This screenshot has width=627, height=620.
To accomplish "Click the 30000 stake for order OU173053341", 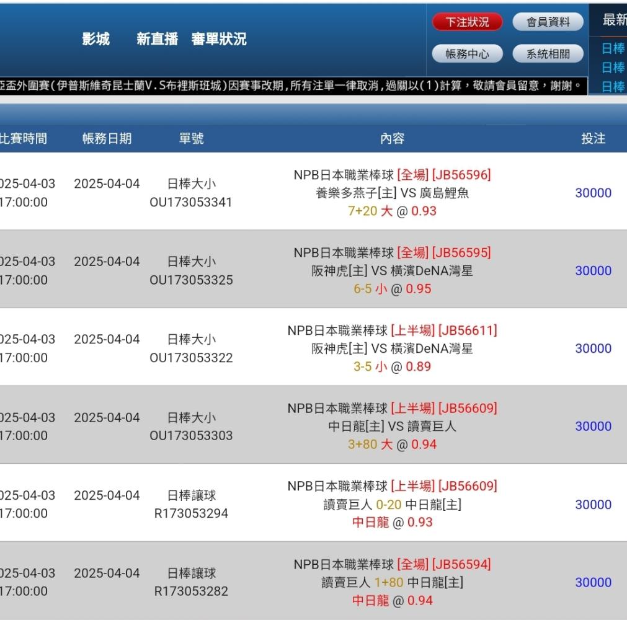I will (593, 193).
